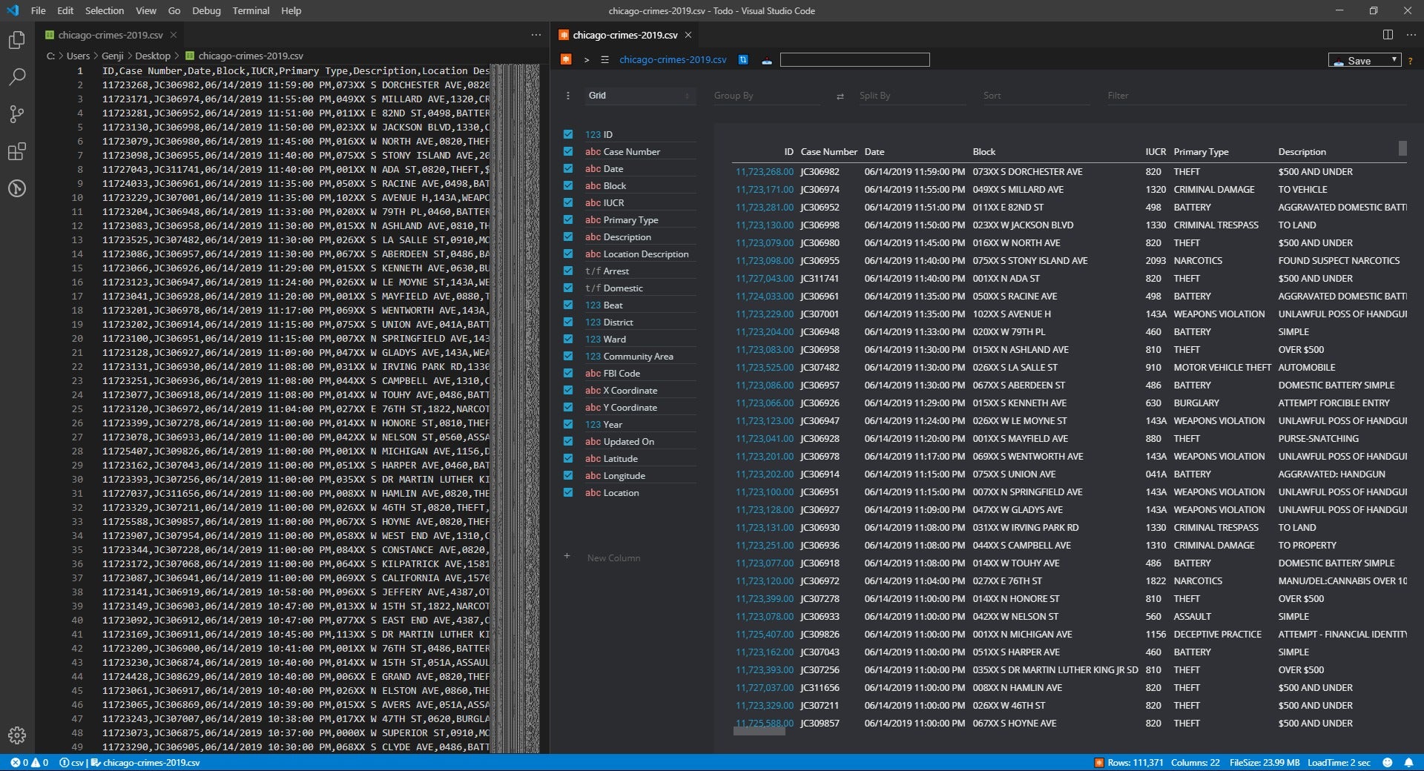Open the Source Control view
This screenshot has width=1424, height=771.
16,114
